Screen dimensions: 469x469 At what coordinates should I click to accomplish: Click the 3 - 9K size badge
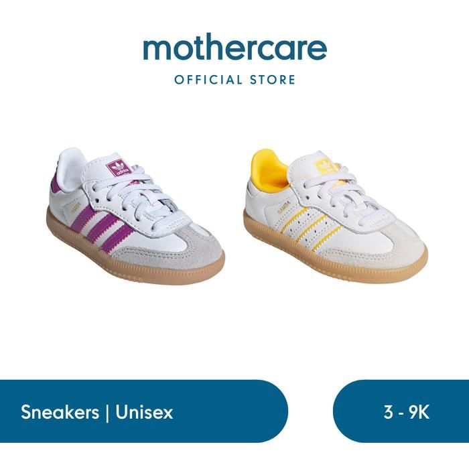coord(401,411)
